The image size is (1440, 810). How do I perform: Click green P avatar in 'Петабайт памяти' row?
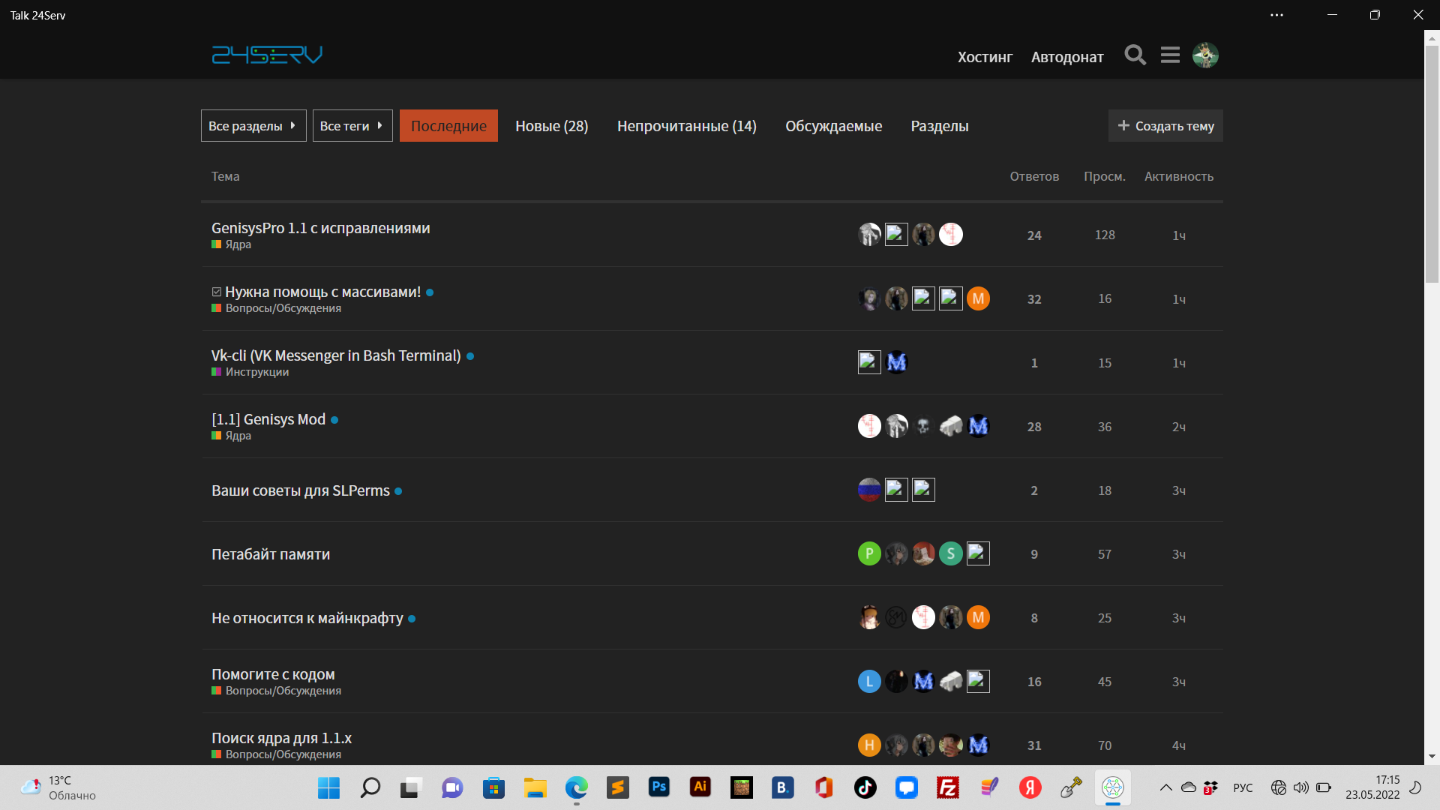(x=869, y=553)
